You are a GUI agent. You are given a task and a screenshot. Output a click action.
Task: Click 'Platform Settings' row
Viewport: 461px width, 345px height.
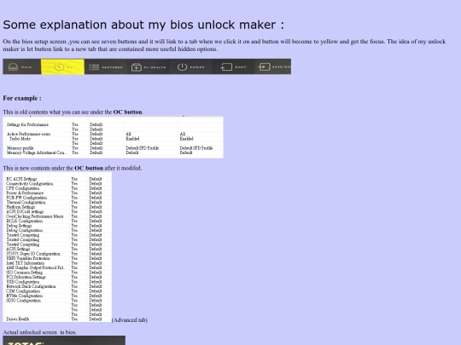[57, 207]
